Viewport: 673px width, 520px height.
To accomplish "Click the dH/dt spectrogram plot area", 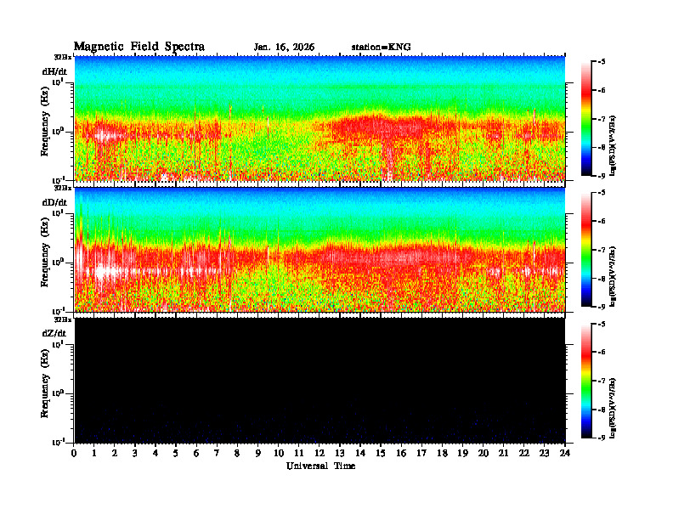I will pyautogui.click(x=320, y=118).
